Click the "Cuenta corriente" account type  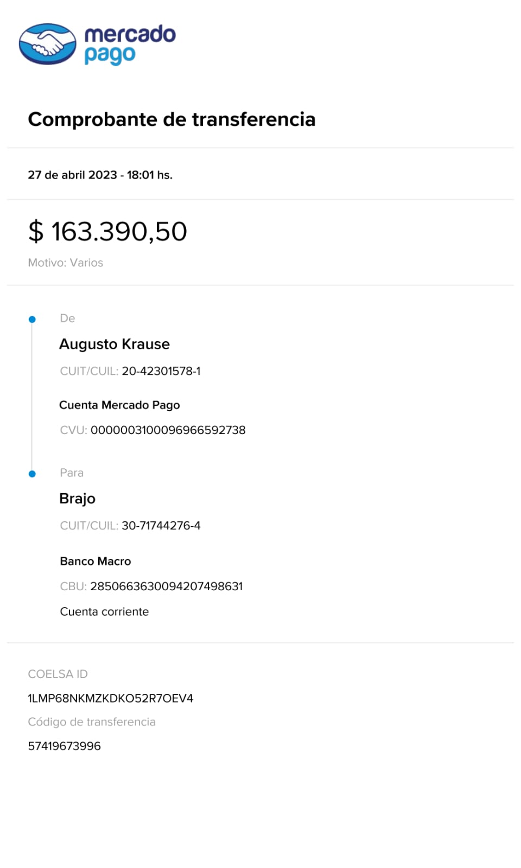point(104,612)
